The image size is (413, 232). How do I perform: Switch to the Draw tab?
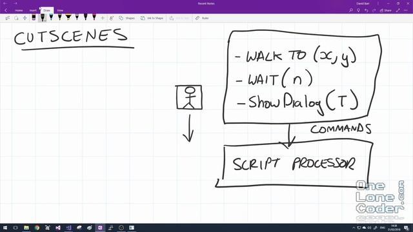click(46, 10)
